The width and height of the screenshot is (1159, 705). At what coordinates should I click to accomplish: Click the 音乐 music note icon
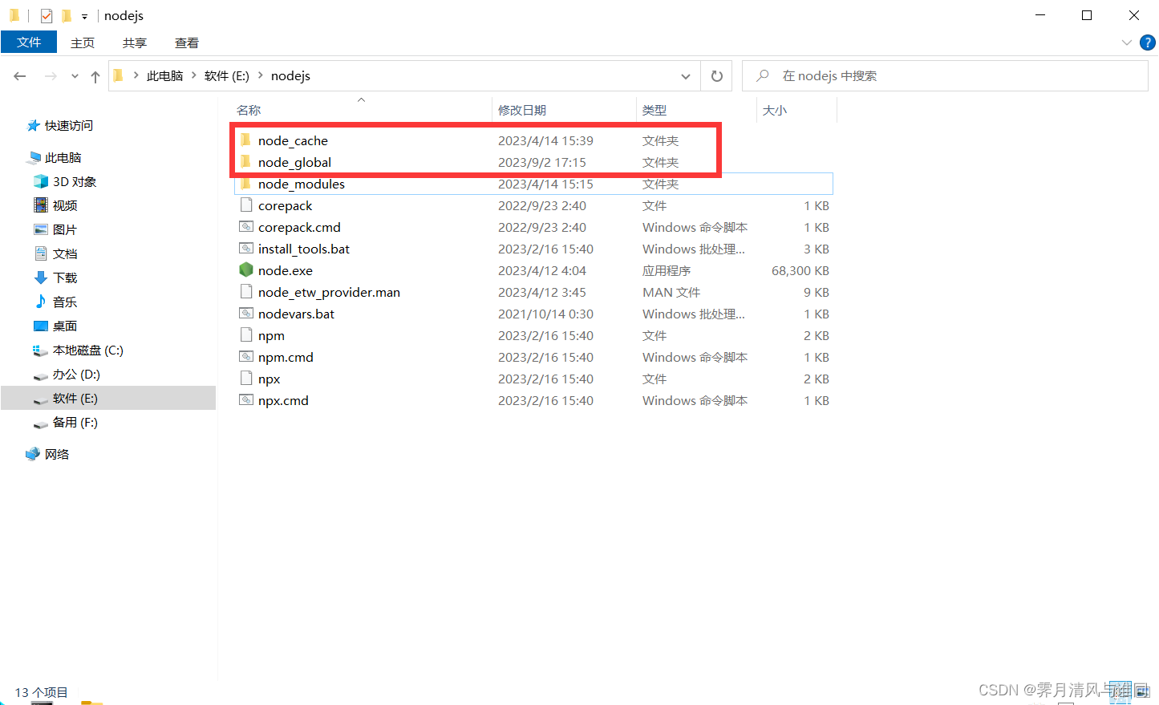tap(41, 302)
